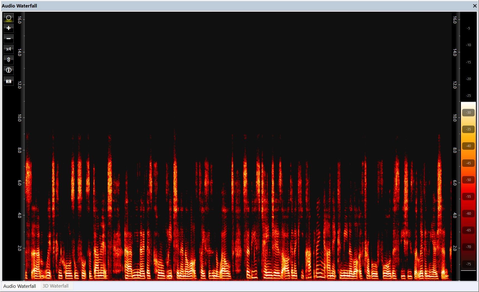Zoom in with the plus icon
This screenshot has width=479, height=292.
pyautogui.click(x=9, y=28)
